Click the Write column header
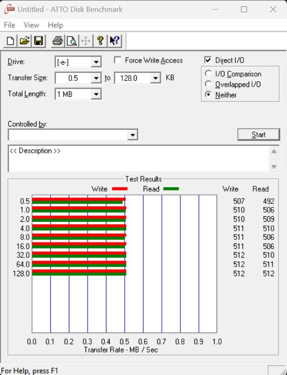287x375 pixels. (x=230, y=189)
